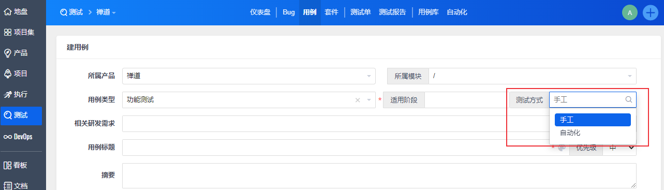Image resolution: width=664 pixels, height=190 pixels.
Task: Select the 用例 tab
Action: pos(309,12)
